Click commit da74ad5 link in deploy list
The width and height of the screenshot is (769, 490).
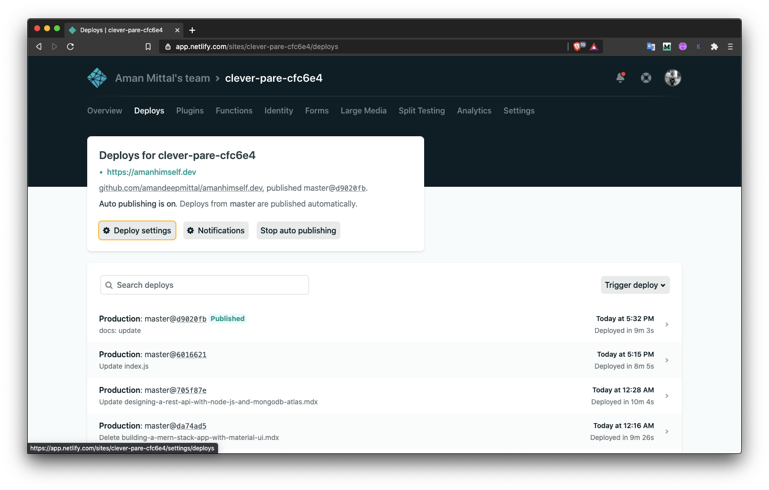(191, 426)
